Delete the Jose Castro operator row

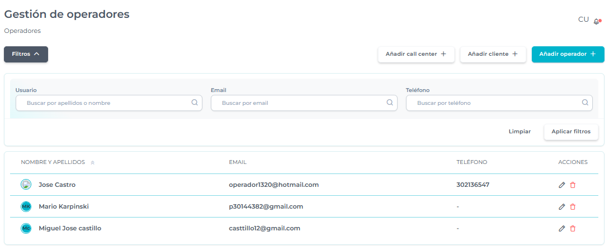pyautogui.click(x=573, y=185)
